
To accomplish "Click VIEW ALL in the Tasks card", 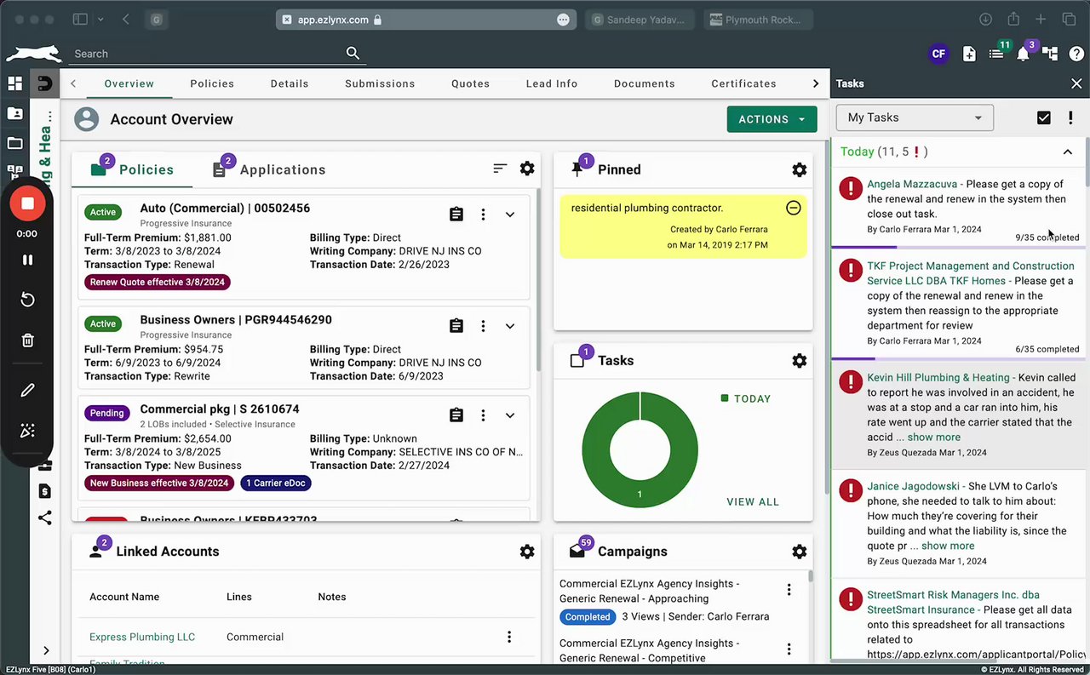I will [x=753, y=502].
